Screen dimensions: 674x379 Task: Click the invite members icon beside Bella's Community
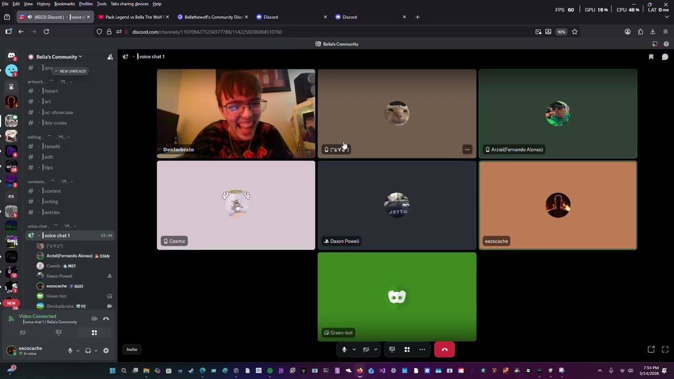(110, 57)
